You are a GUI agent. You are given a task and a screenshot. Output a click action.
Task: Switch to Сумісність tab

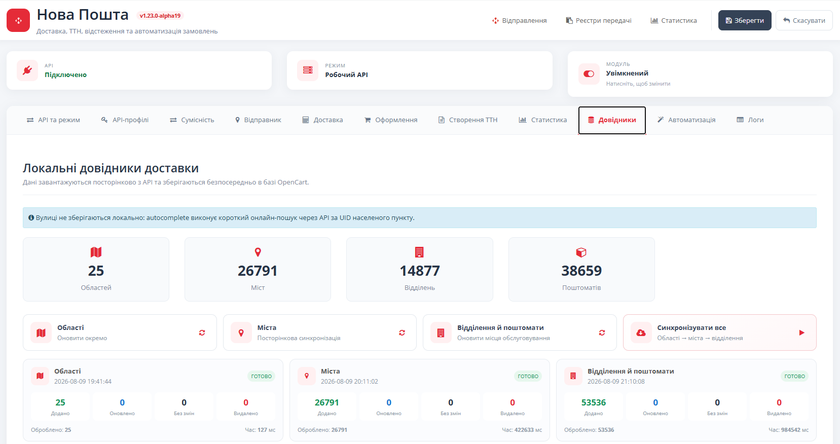coord(192,120)
